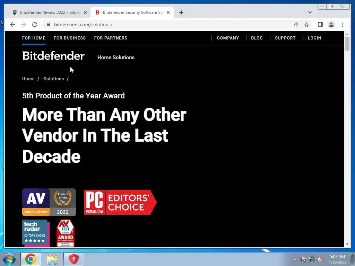Click 'More Than Any Other' headline text
The width and height of the screenshot is (355, 266).
[x=104, y=115]
